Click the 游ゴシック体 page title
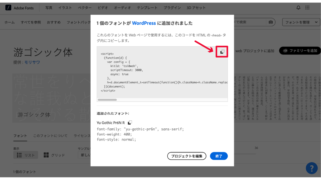321x180 pixels. coord(43,52)
